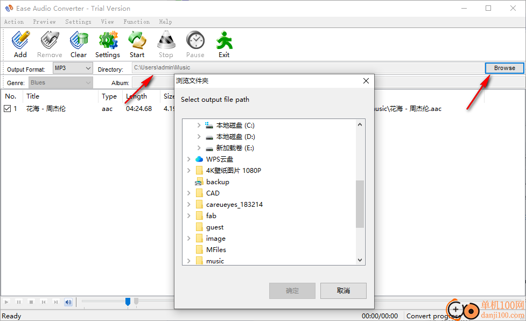
Task: Uncheck the checkbox for track 1
Action: pos(8,108)
